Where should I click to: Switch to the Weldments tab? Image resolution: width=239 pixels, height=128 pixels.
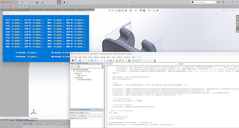(50, 10)
